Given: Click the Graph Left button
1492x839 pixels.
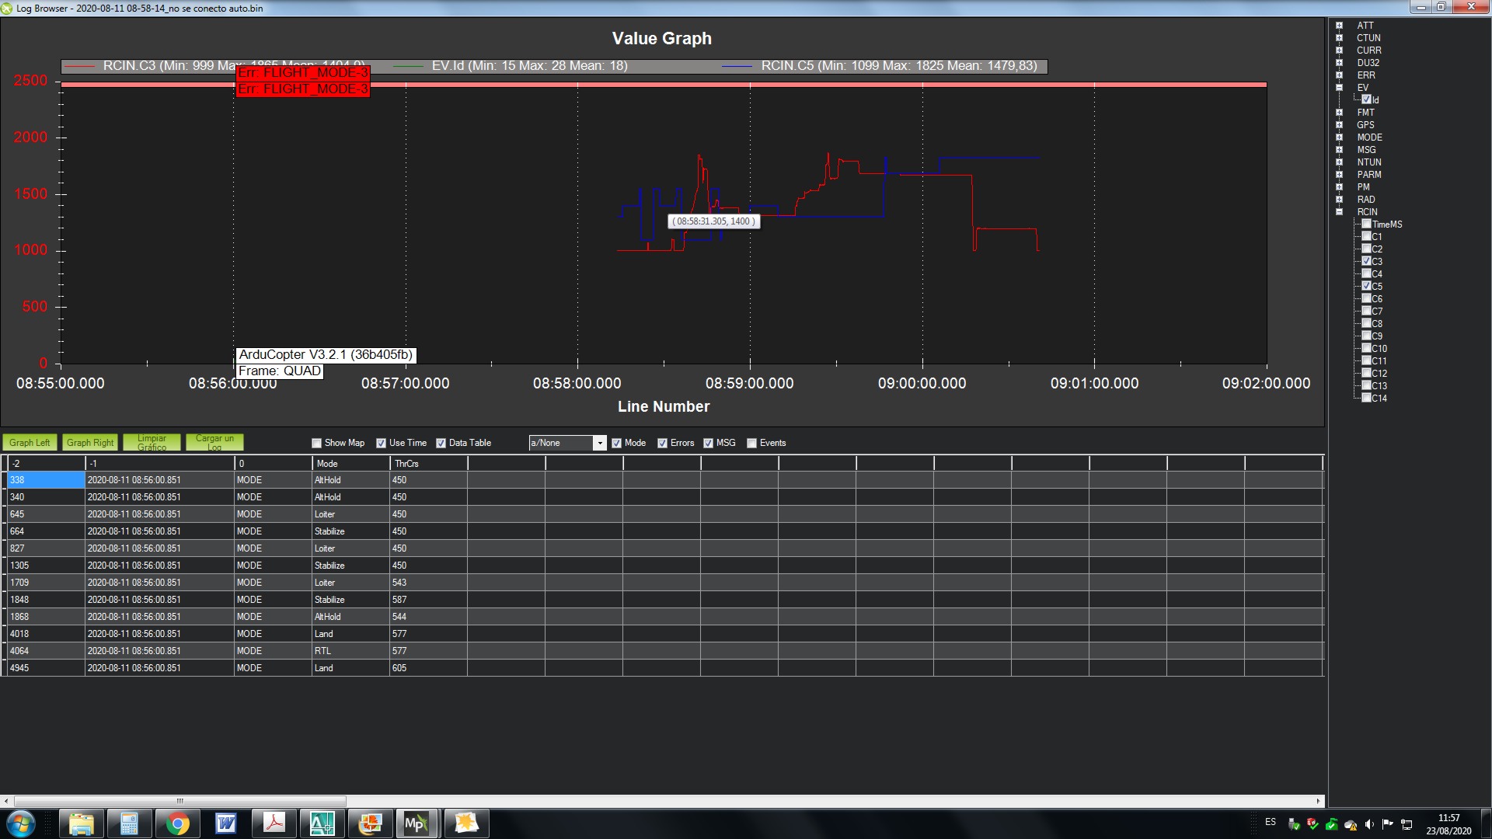Looking at the screenshot, I should click(x=30, y=443).
